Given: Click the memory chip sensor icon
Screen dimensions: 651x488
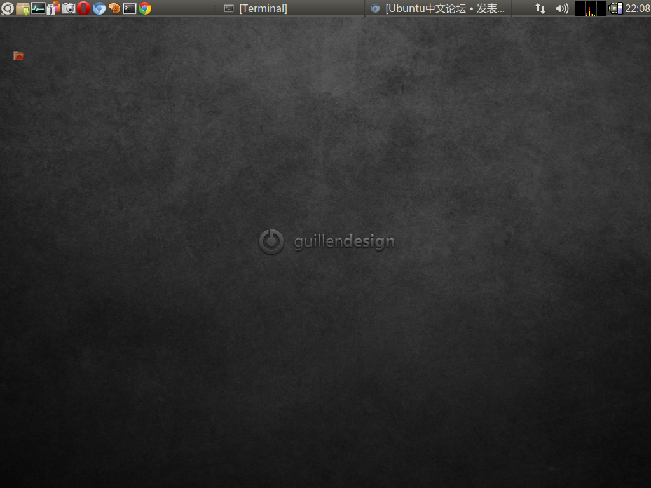Looking at the screenshot, I should pos(615,8).
